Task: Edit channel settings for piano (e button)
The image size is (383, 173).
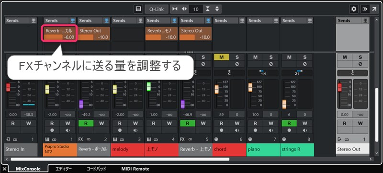Action: [271, 64]
